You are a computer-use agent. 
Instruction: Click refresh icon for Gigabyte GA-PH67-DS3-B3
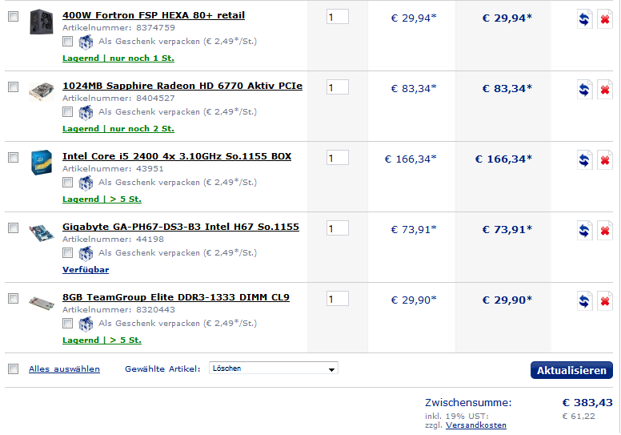tap(584, 231)
